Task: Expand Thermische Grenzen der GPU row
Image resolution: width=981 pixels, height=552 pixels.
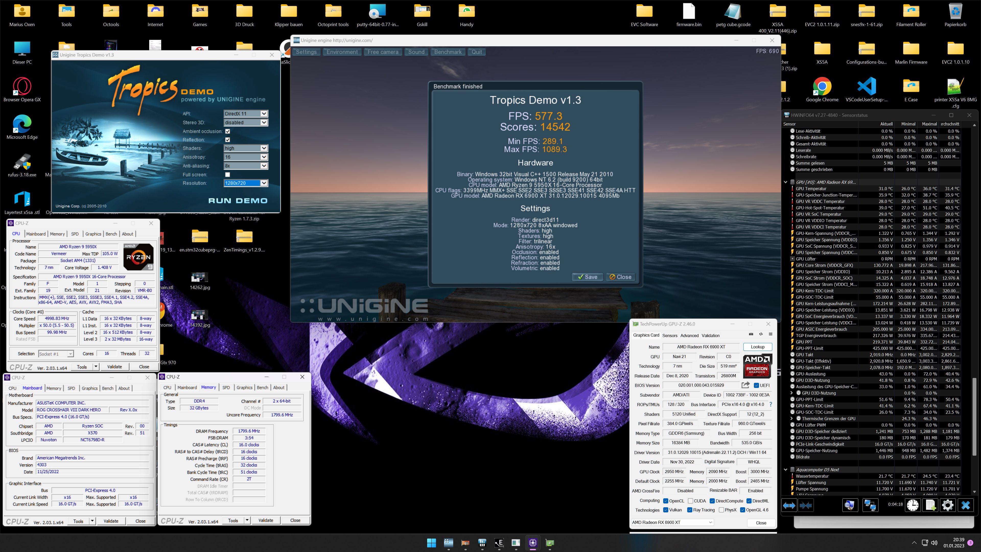Action: (x=792, y=418)
